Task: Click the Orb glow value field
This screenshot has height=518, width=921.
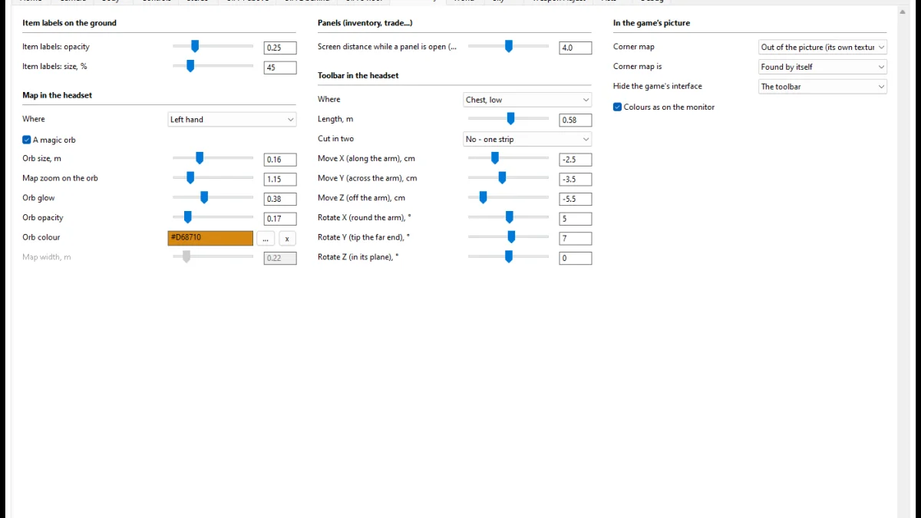Action: tap(280, 199)
